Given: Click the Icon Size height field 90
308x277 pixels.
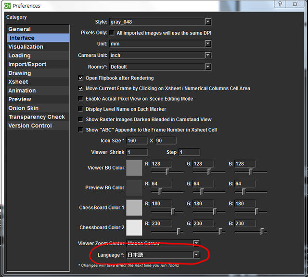Looking at the screenshot, I should 166,141.
